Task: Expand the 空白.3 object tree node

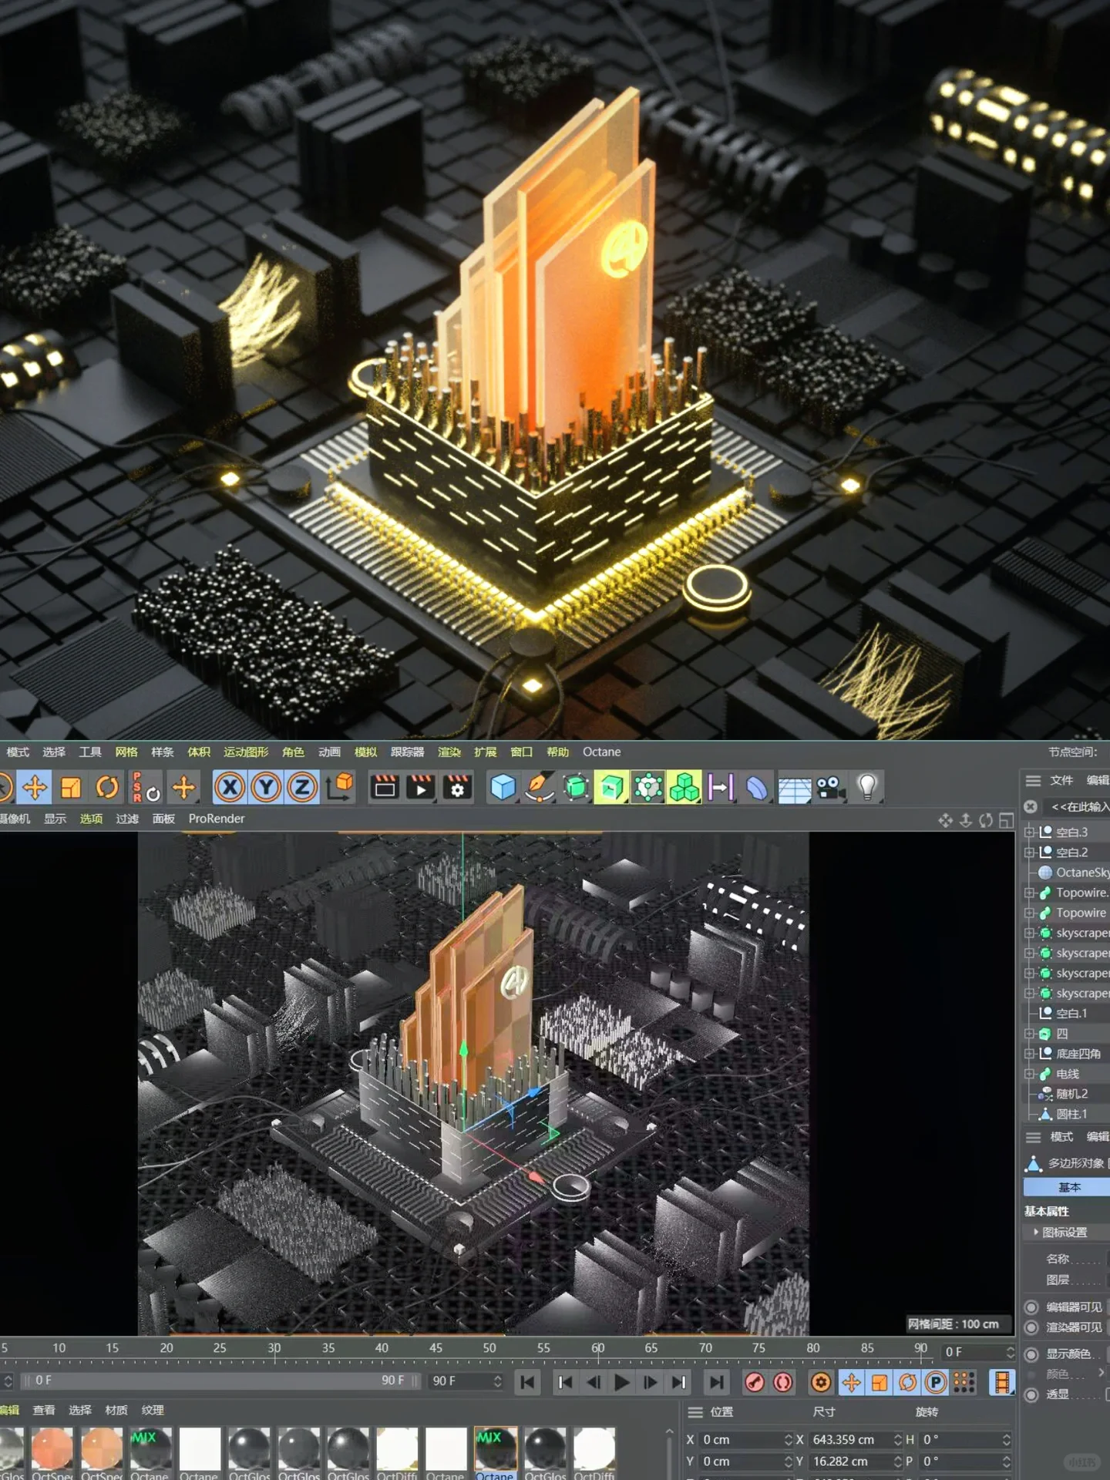Action: (x=1029, y=832)
